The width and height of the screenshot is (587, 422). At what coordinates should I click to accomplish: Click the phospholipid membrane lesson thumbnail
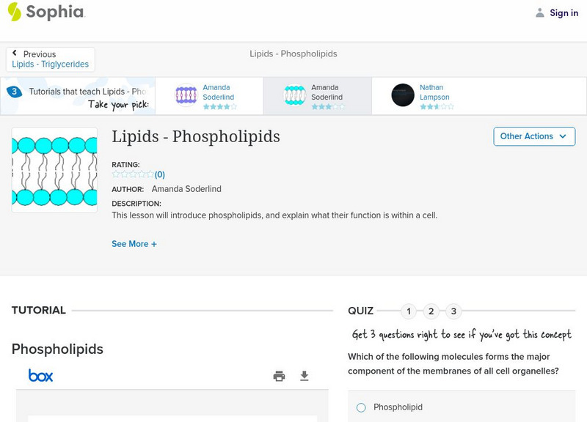[54, 169]
